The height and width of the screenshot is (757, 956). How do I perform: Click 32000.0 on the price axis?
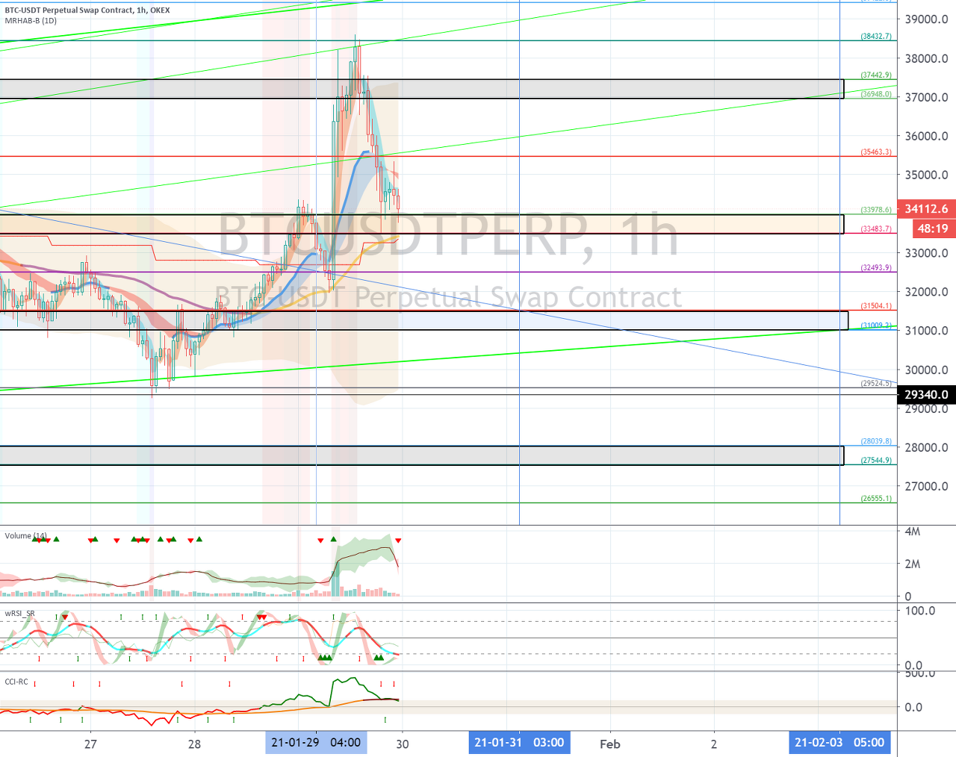click(926, 292)
